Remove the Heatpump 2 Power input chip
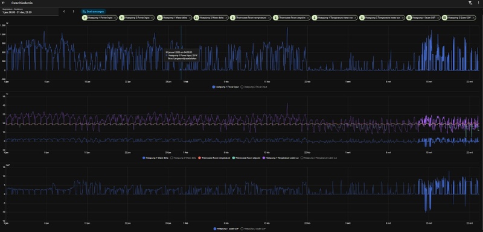 pyautogui.click(x=152, y=18)
